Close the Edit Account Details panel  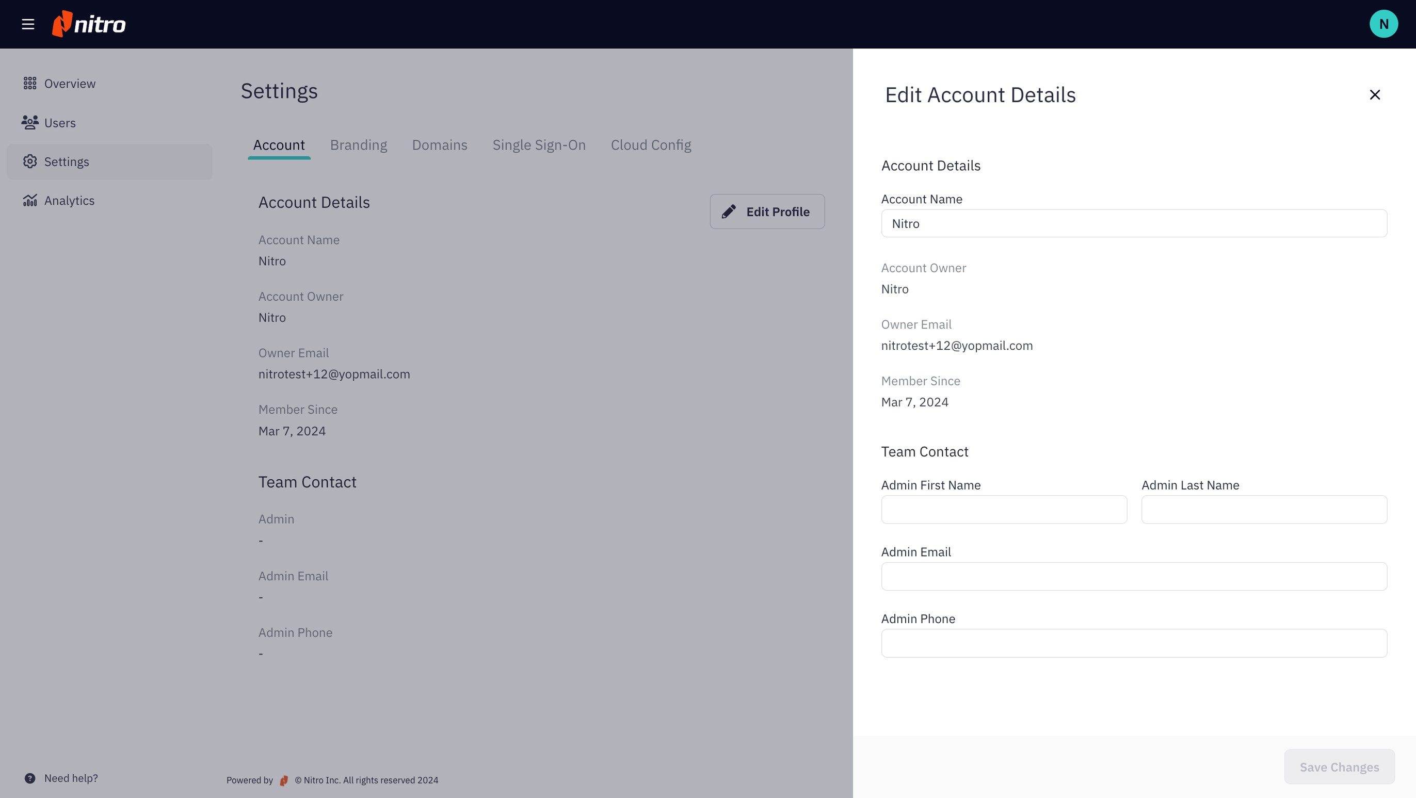tap(1375, 94)
